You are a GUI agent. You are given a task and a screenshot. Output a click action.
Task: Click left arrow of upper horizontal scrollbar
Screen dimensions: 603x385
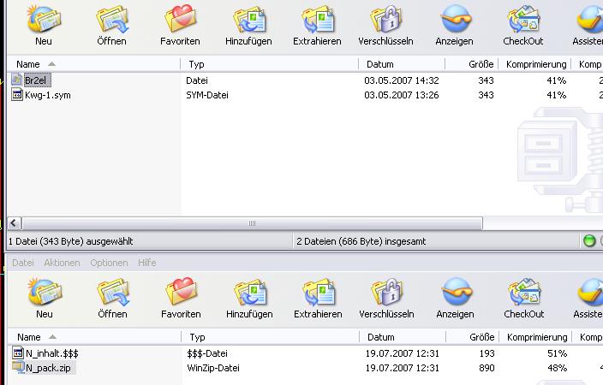coord(14,222)
